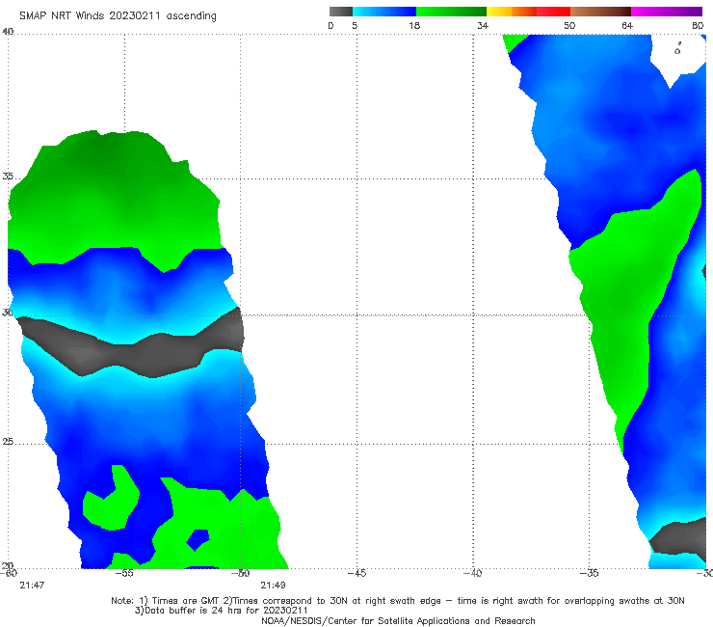This screenshot has width=713, height=627.
Task: Click the longitude label '-55'
Action: [123, 573]
